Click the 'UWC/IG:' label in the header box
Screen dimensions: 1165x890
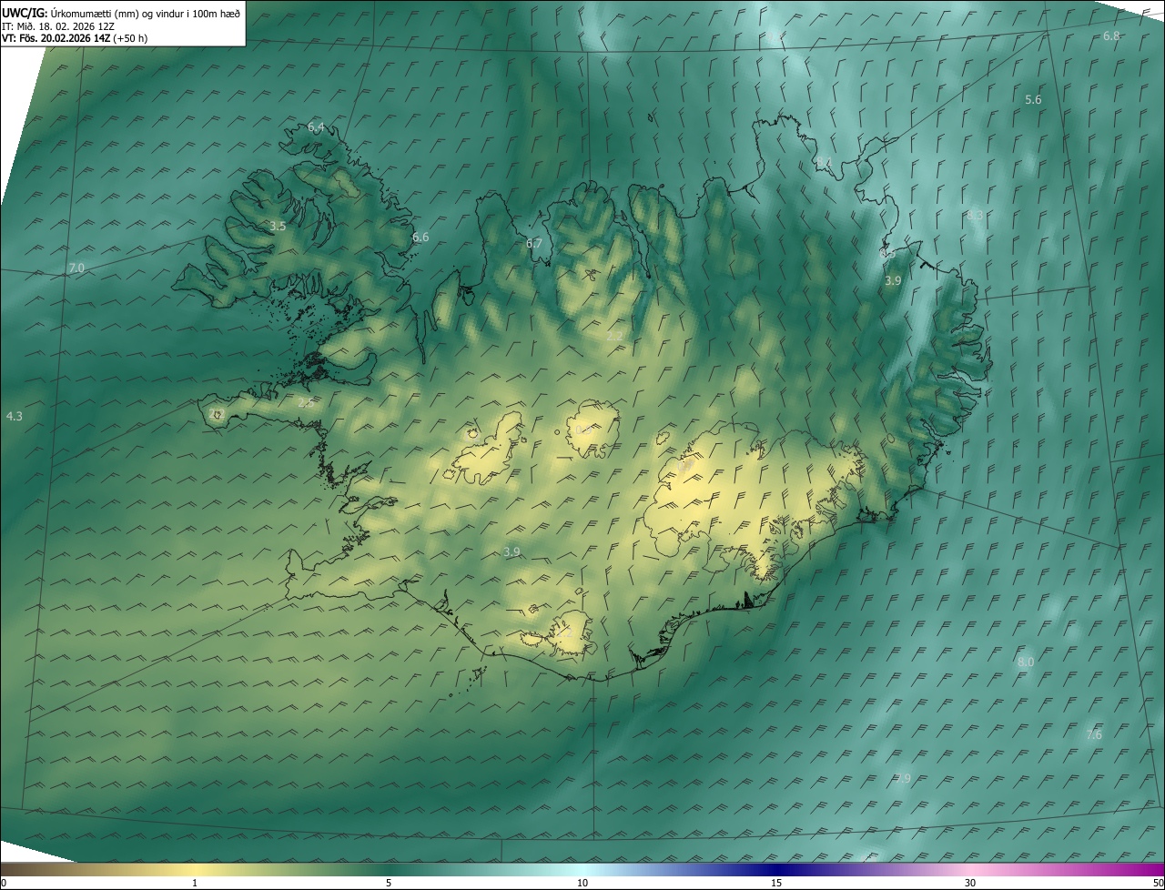coord(25,13)
